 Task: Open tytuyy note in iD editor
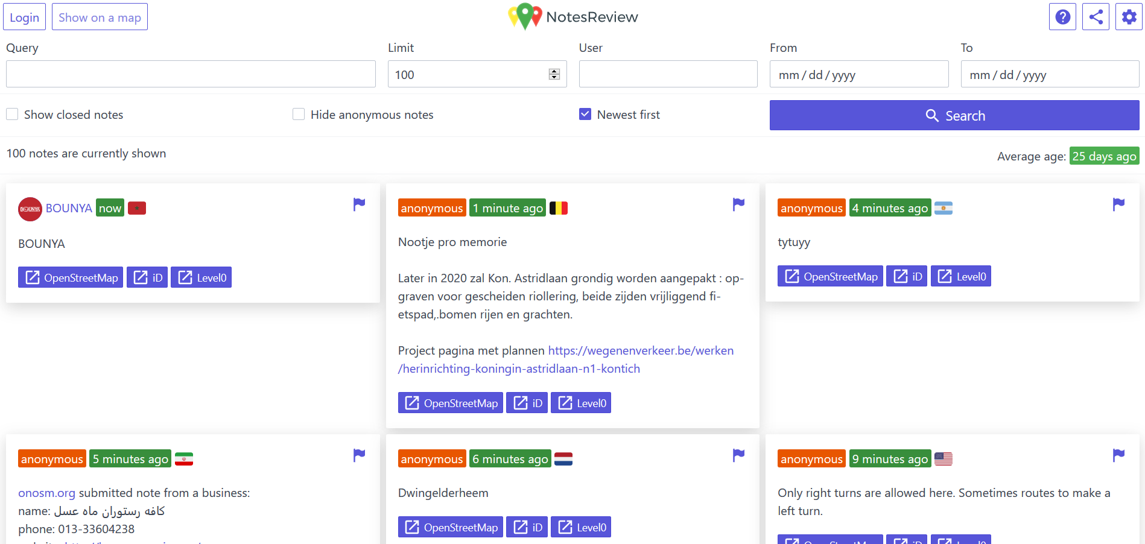907,276
